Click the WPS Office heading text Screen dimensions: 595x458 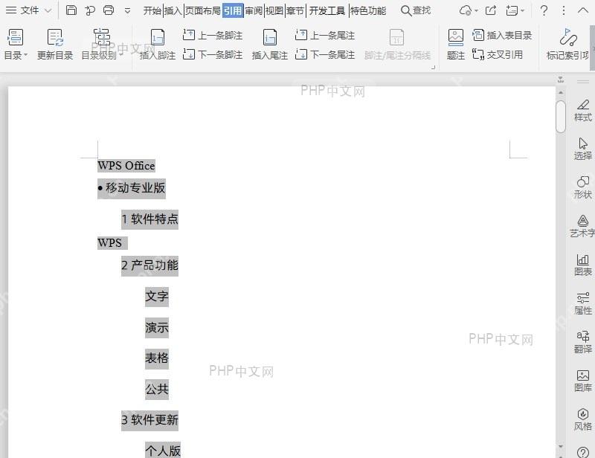(126, 166)
